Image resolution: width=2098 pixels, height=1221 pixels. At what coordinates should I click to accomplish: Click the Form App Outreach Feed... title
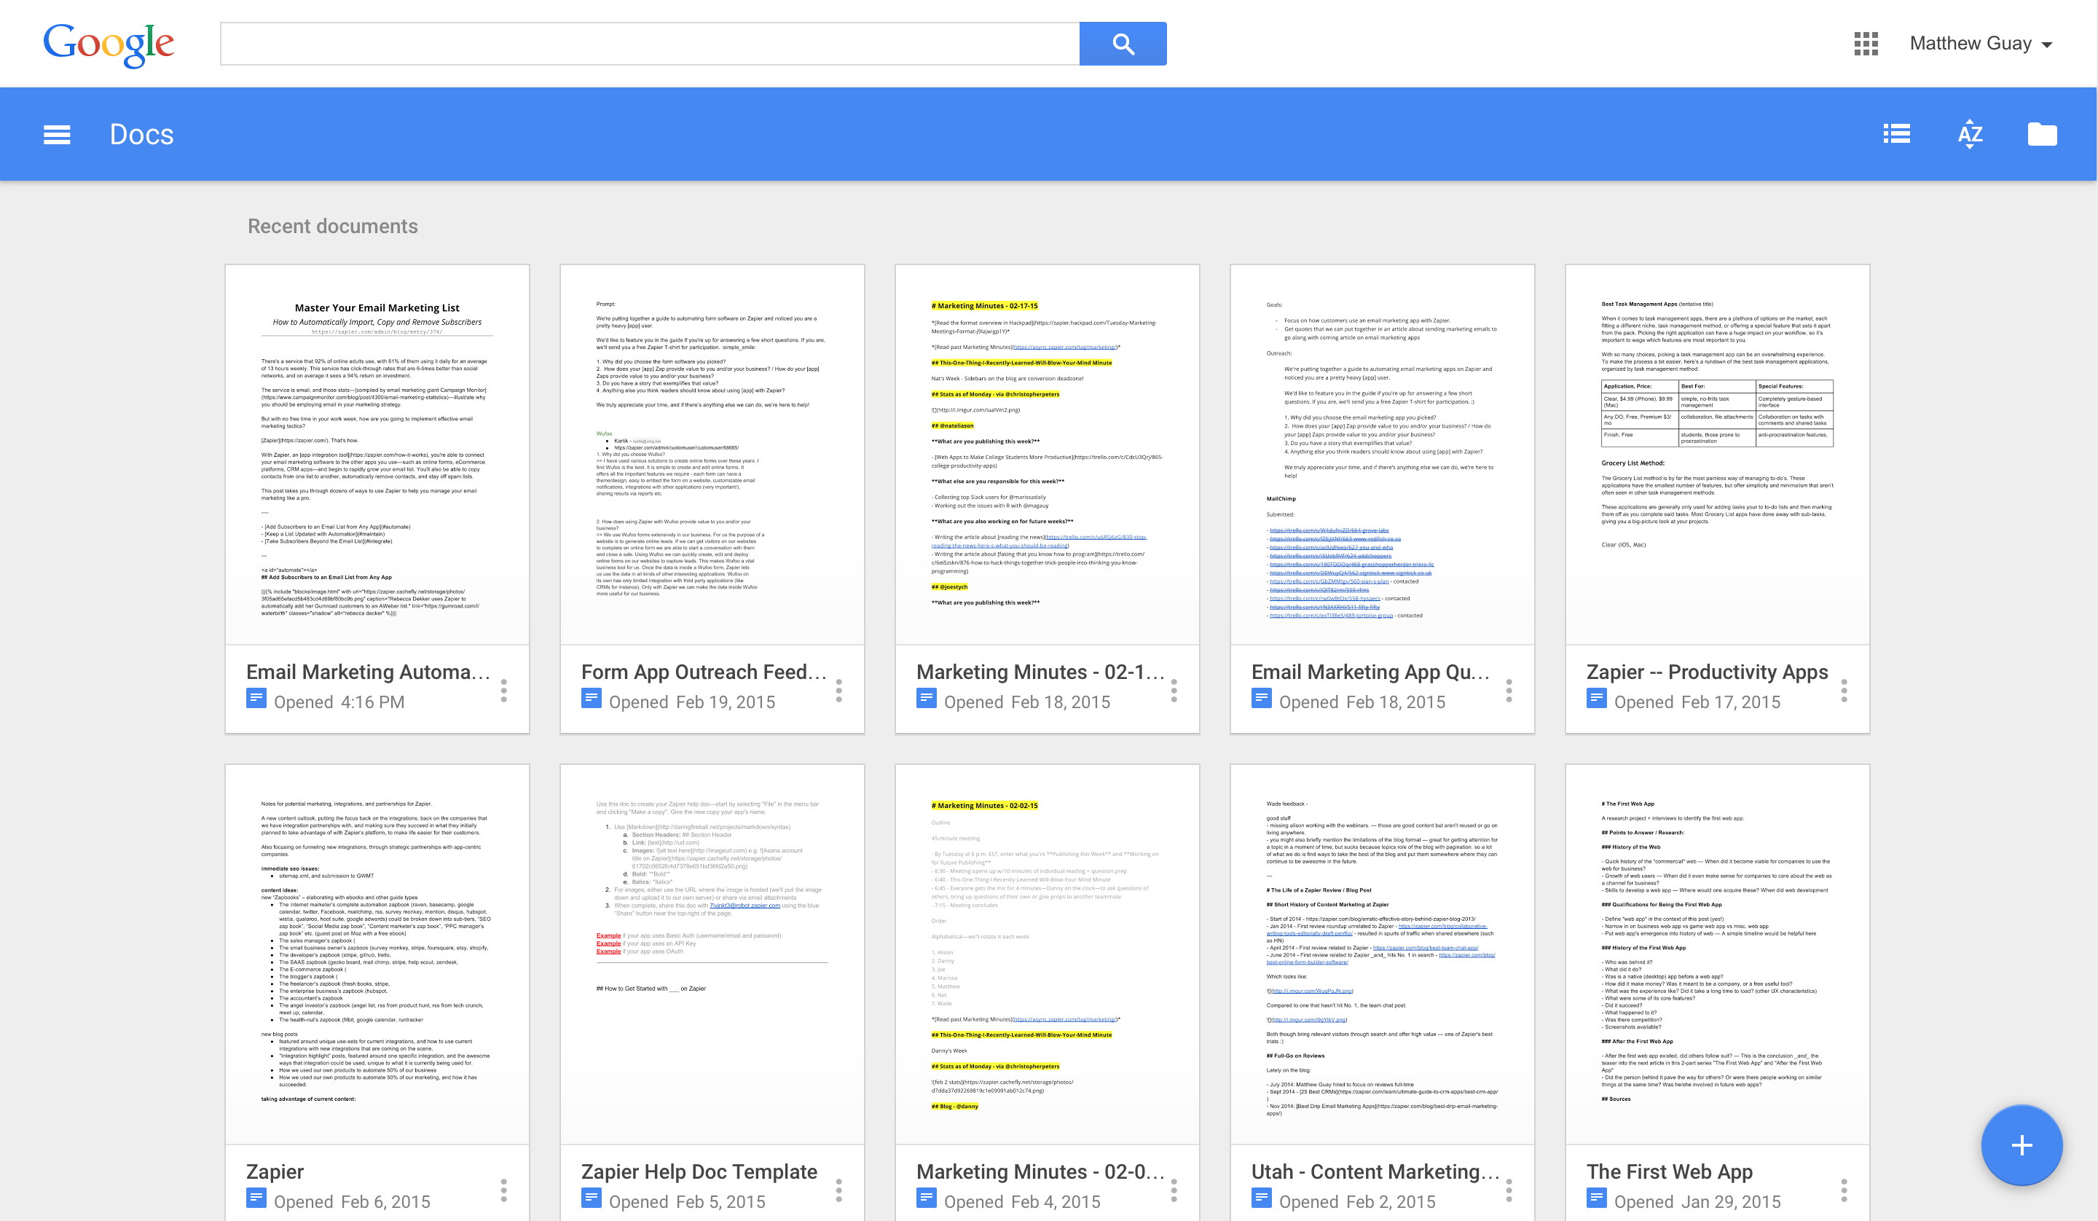(704, 672)
